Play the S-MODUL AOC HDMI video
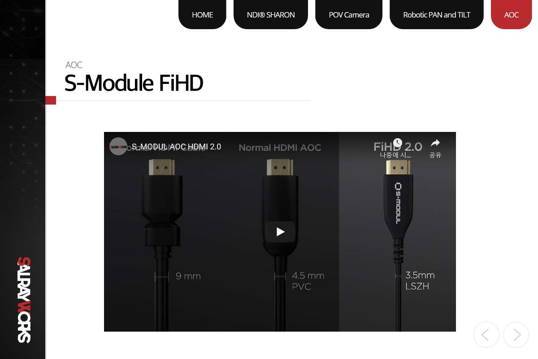The height and width of the screenshot is (359, 538). 280,232
